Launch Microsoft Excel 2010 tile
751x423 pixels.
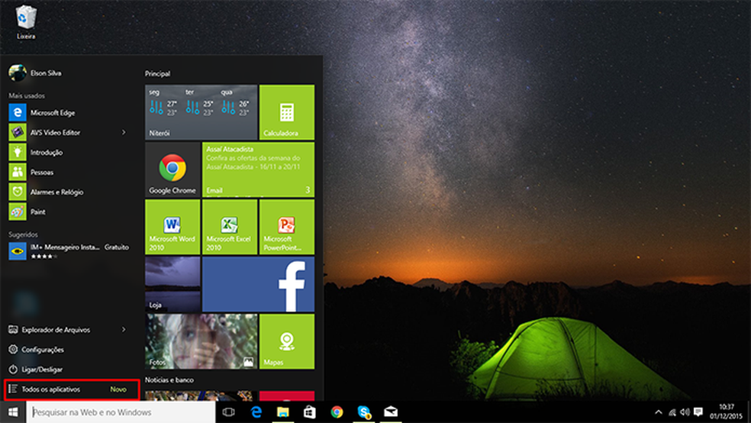click(x=230, y=227)
